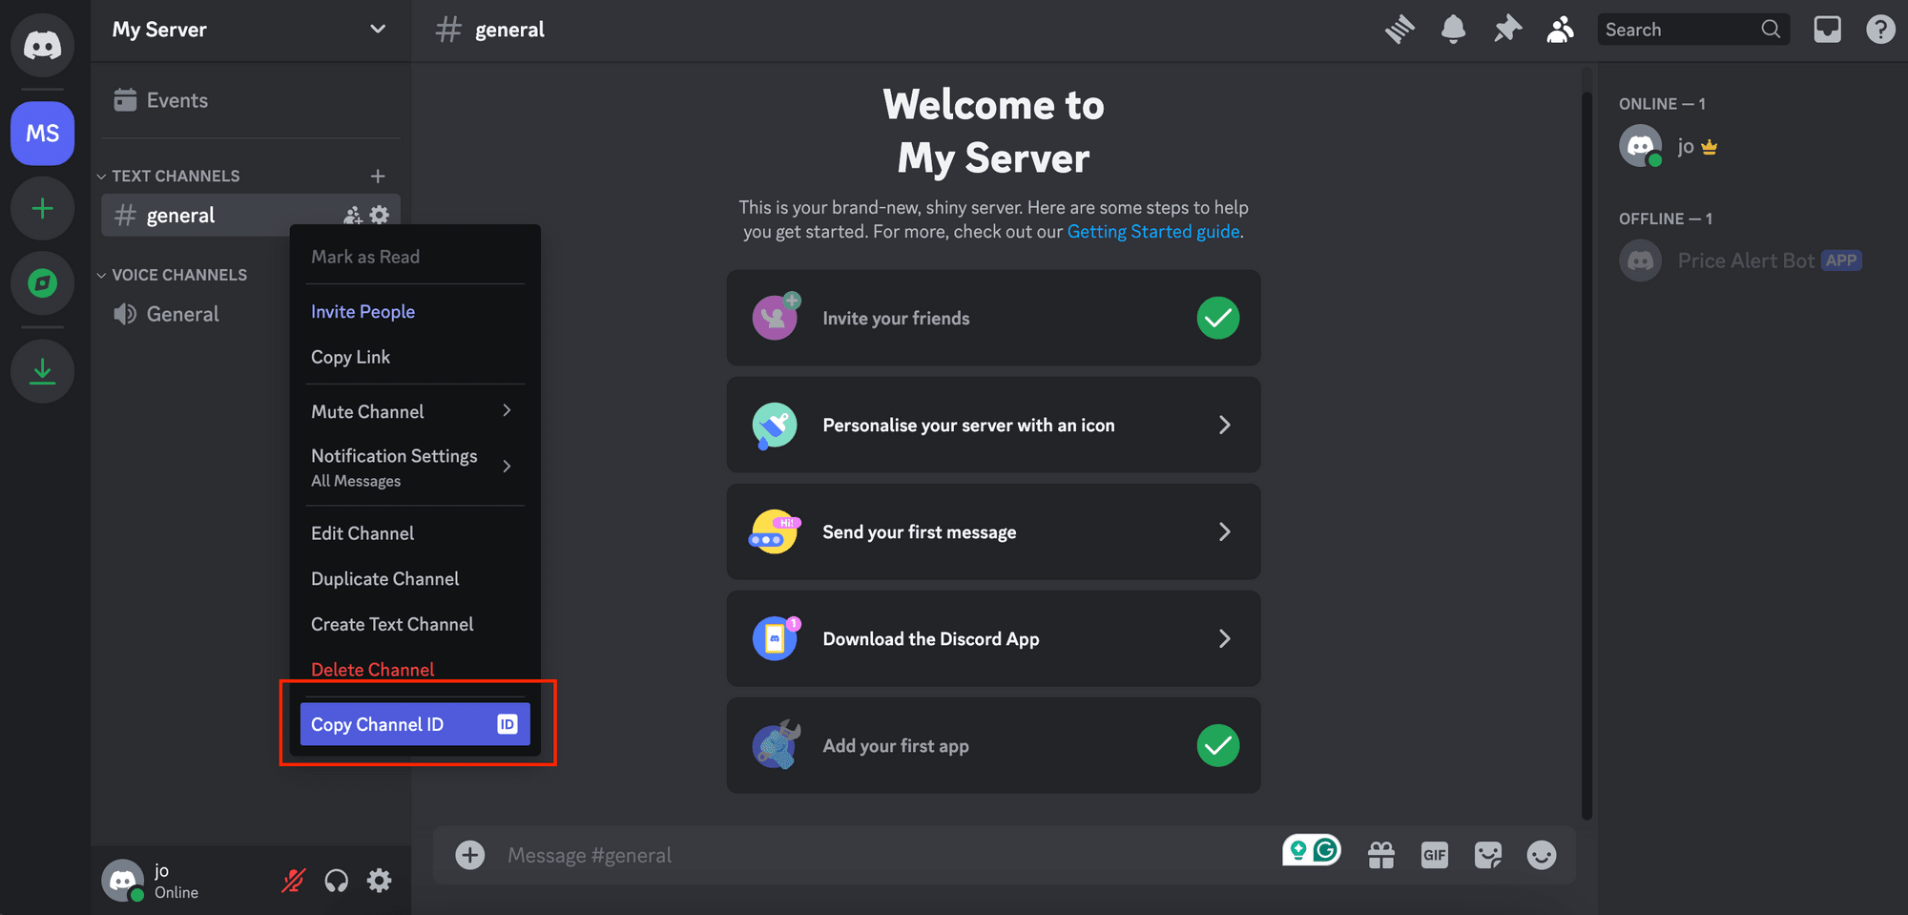The width and height of the screenshot is (1908, 915).
Task: Click the Copy Channel ID button
Action: [414, 723]
